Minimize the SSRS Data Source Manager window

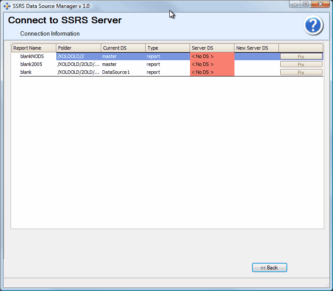click(295, 4)
